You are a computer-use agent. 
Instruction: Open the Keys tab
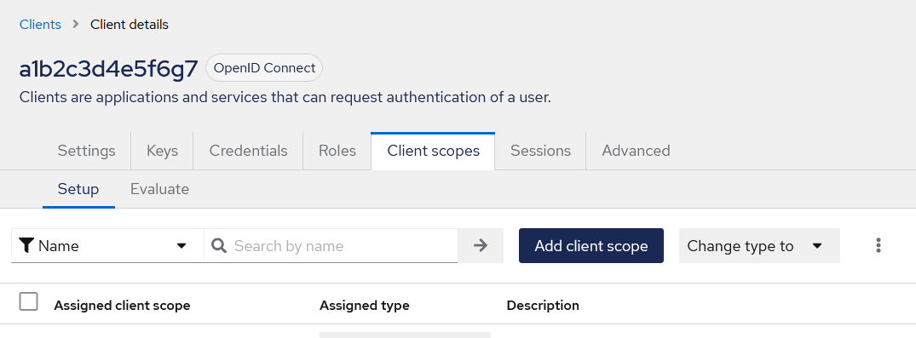click(162, 151)
